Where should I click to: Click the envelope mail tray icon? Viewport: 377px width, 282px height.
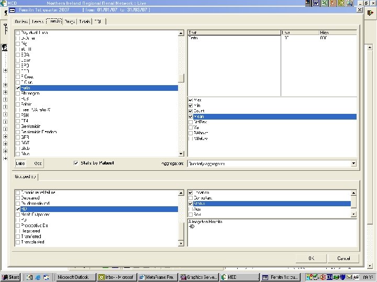pyautogui.click(x=349, y=277)
